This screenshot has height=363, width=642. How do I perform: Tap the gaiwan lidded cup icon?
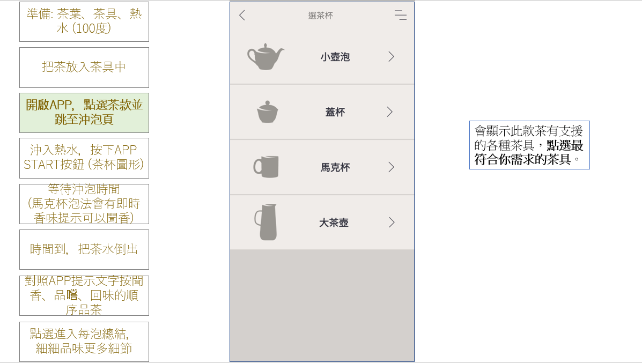pyautogui.click(x=268, y=112)
